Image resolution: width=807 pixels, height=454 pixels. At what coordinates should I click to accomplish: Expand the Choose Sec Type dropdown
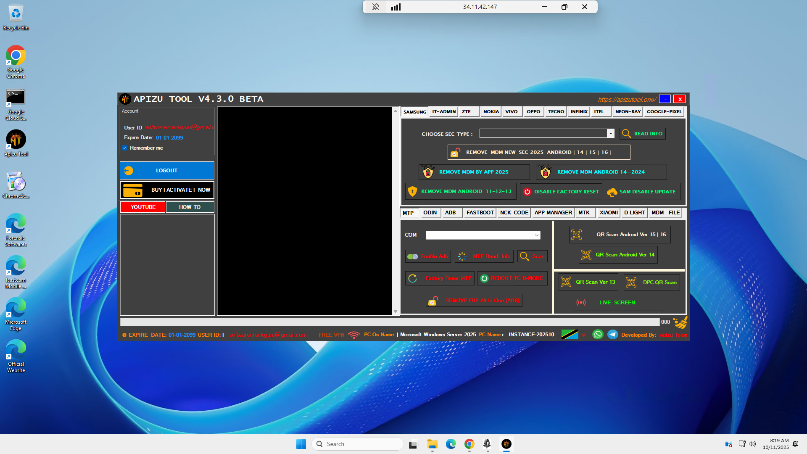(610, 134)
